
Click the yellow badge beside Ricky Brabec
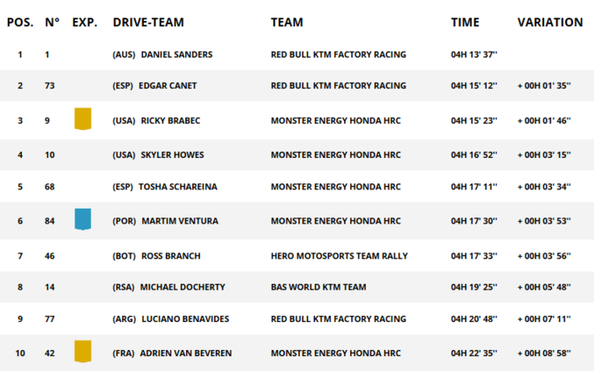[x=83, y=120]
